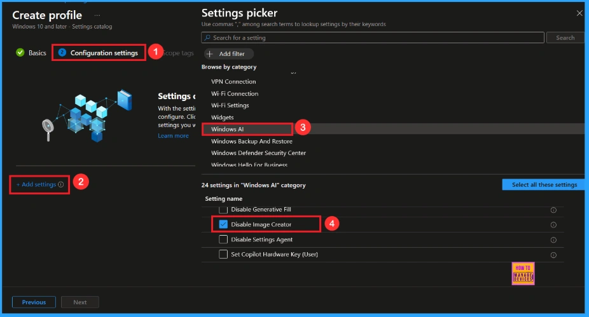Check the Disable Generative Fill checkbox

pos(223,210)
